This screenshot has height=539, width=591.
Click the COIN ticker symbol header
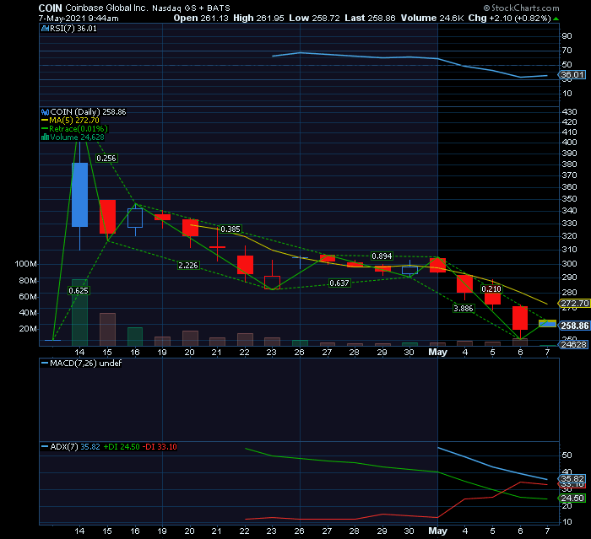50,8
